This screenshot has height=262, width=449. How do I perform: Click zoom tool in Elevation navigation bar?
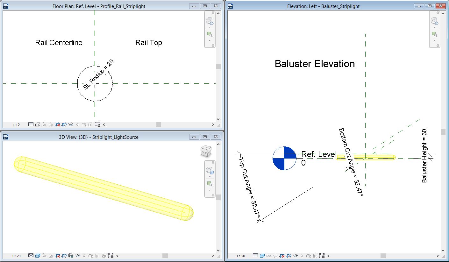pyautogui.click(x=434, y=34)
